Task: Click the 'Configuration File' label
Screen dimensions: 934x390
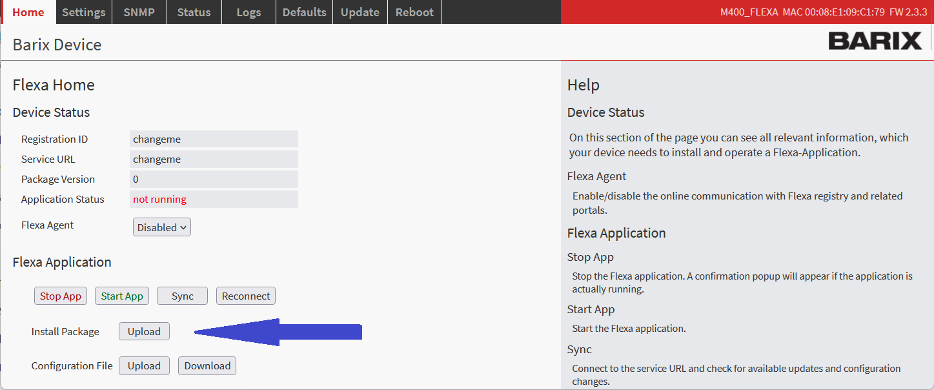Action: coord(72,365)
